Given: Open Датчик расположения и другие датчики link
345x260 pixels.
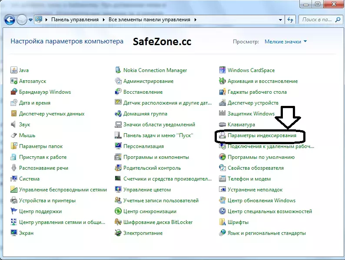Looking at the screenshot, I should (x=167, y=102).
